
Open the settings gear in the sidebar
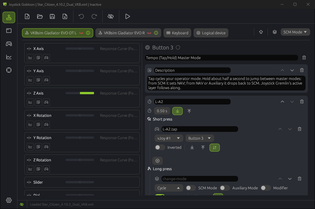click(9, 200)
